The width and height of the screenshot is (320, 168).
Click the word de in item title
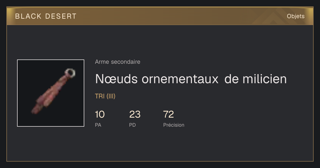coord(231,79)
